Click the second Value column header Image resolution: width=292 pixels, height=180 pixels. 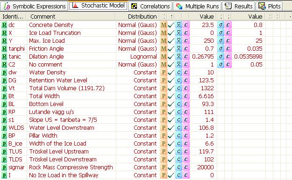pos(249,16)
